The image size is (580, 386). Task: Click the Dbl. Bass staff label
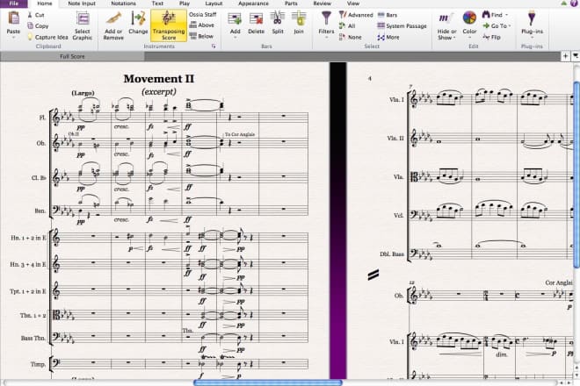pyautogui.click(x=392, y=254)
